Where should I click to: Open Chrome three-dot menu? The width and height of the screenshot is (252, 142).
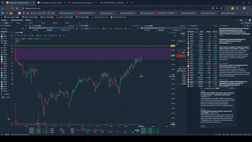249,8
